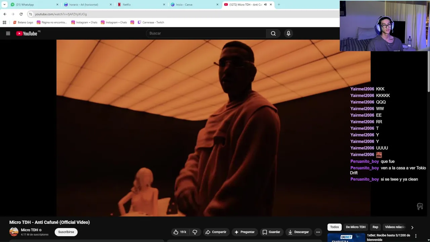The image size is (430, 242).
Task: Mute the YouTube tab audio icon
Action: pos(265,5)
